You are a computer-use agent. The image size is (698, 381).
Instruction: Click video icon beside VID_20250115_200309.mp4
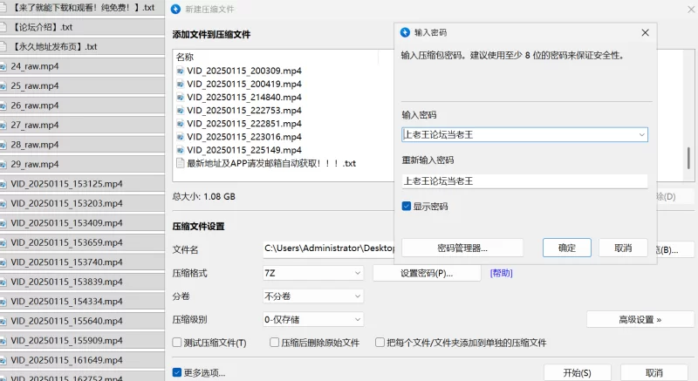click(x=181, y=71)
